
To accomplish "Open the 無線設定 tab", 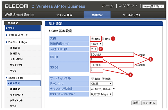I will coord(97,15).
